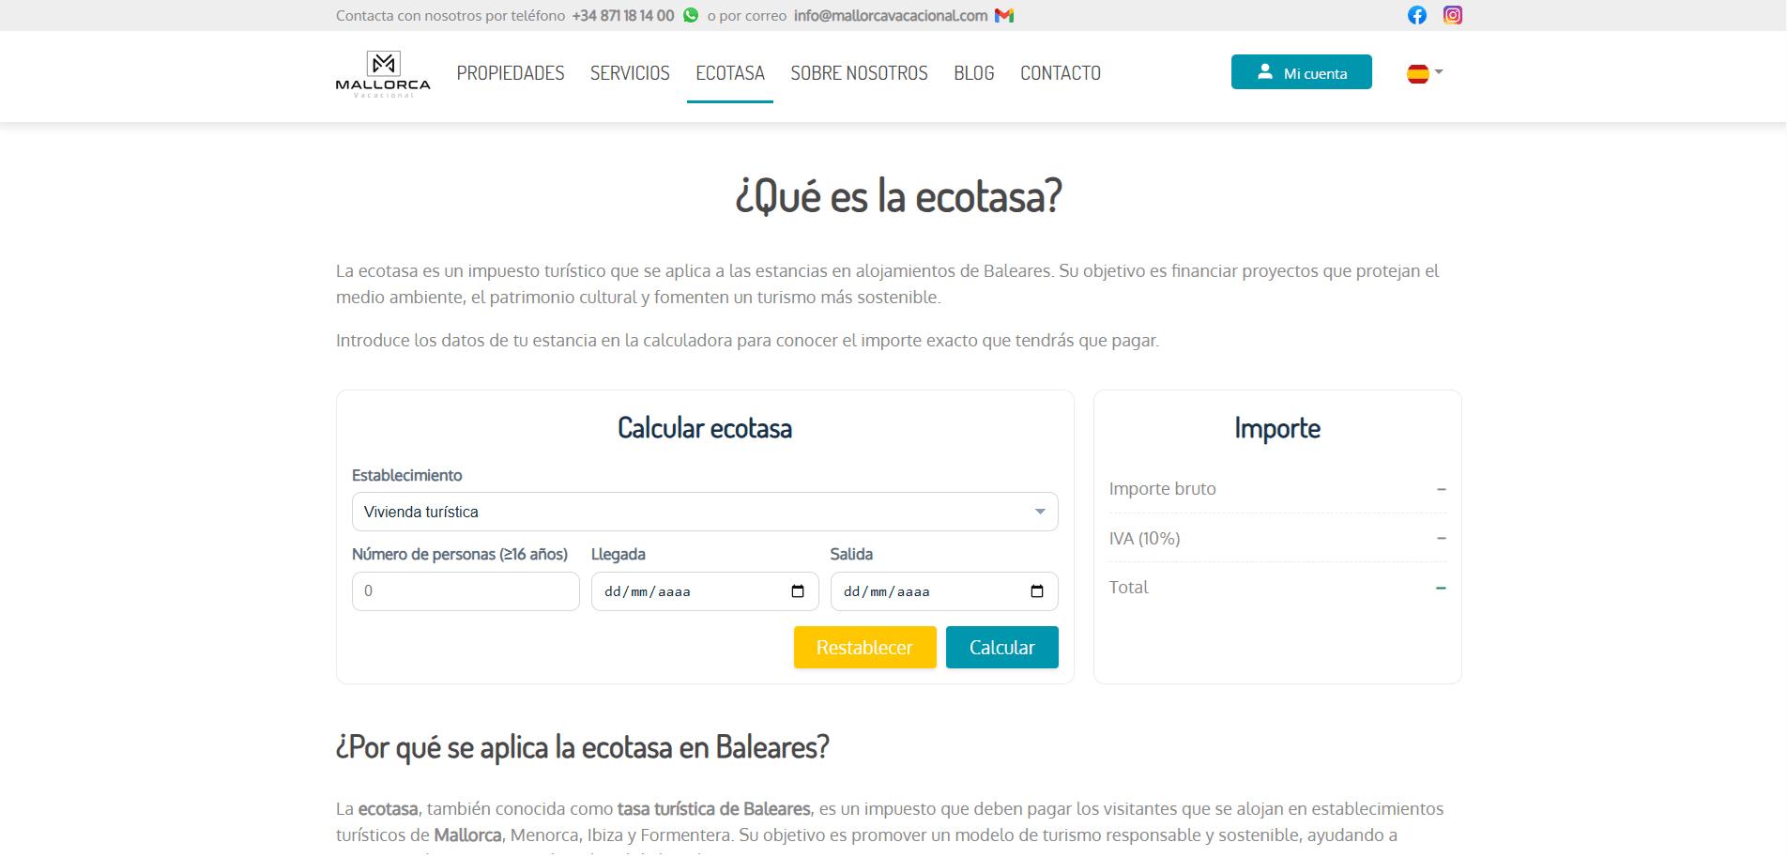Open the BLOG page
The height and width of the screenshot is (858, 1787).
tap(974, 73)
